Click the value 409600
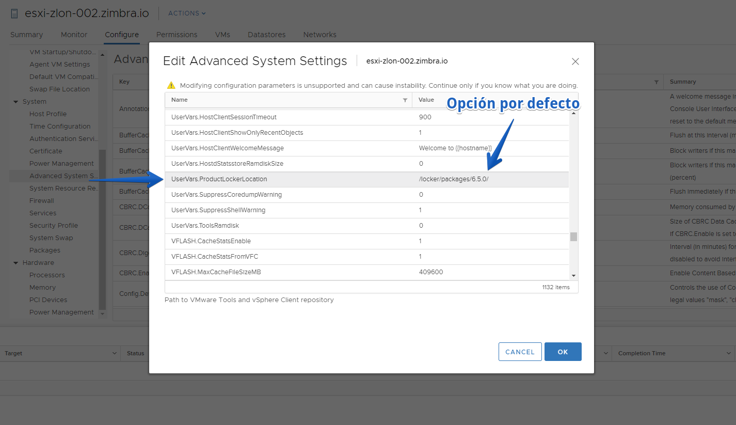This screenshot has height=425, width=736. [x=431, y=272]
